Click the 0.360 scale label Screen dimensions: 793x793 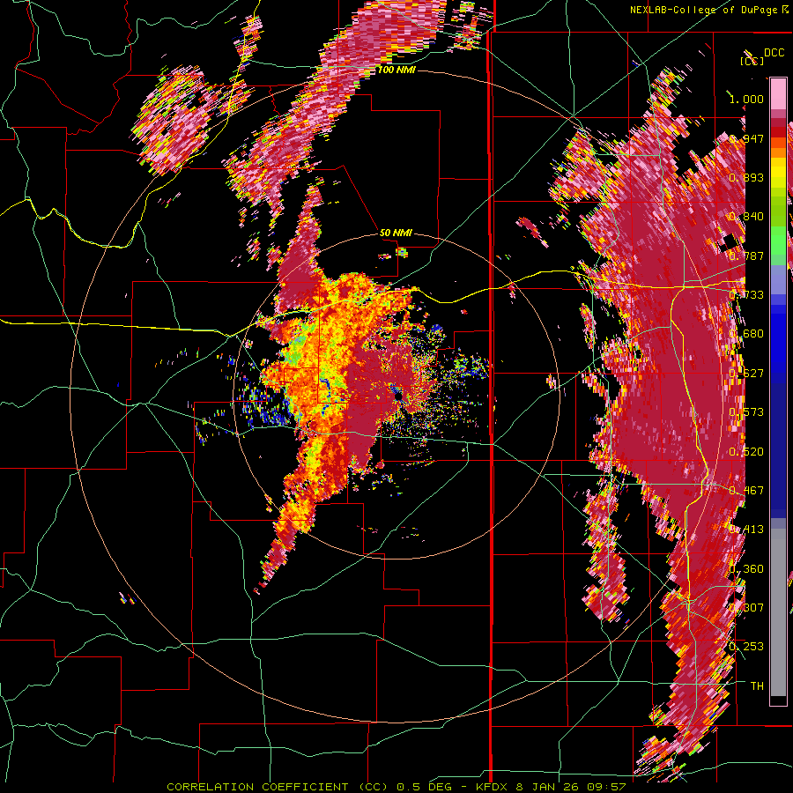[746, 569]
